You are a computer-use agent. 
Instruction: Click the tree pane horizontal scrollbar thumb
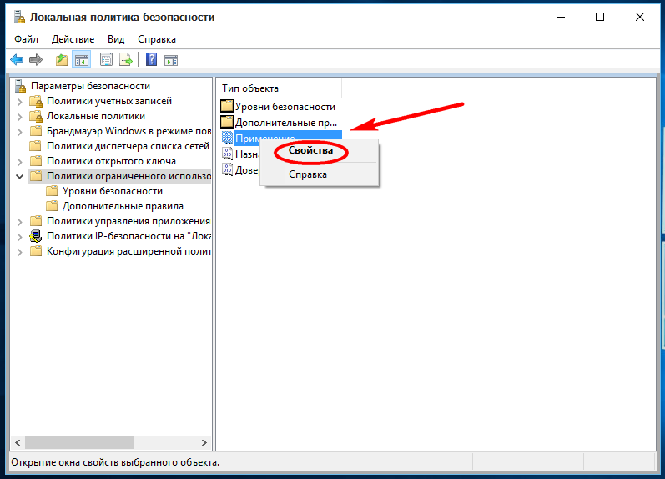click(80, 442)
